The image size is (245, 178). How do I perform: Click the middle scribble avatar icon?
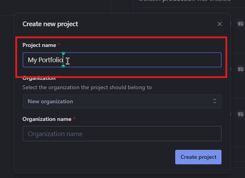coord(241,69)
